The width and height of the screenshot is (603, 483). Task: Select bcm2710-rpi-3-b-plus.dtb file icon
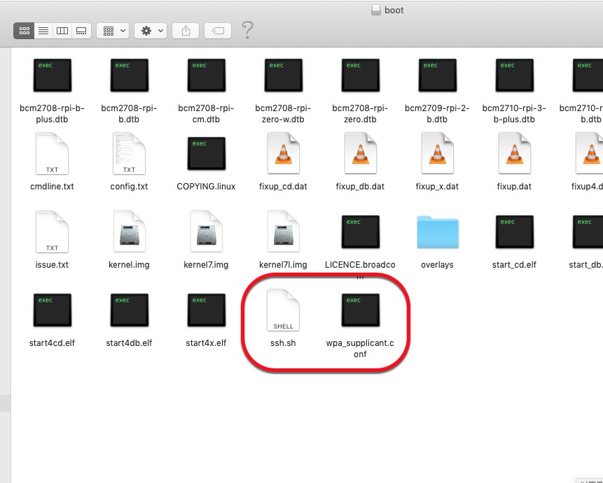click(x=514, y=75)
